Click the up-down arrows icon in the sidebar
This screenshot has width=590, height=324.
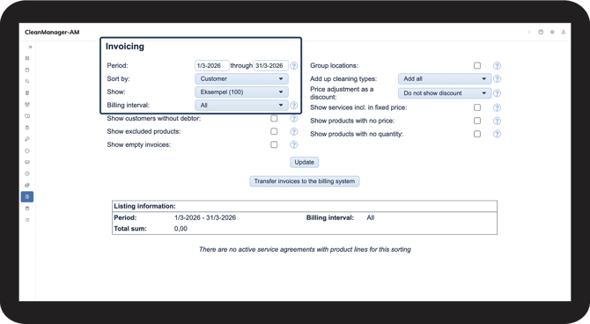pyautogui.click(x=27, y=81)
